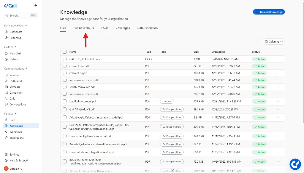Open the Dashboard icon in sidebar
The height and width of the screenshot is (173, 304).
click(x=7, y=32)
